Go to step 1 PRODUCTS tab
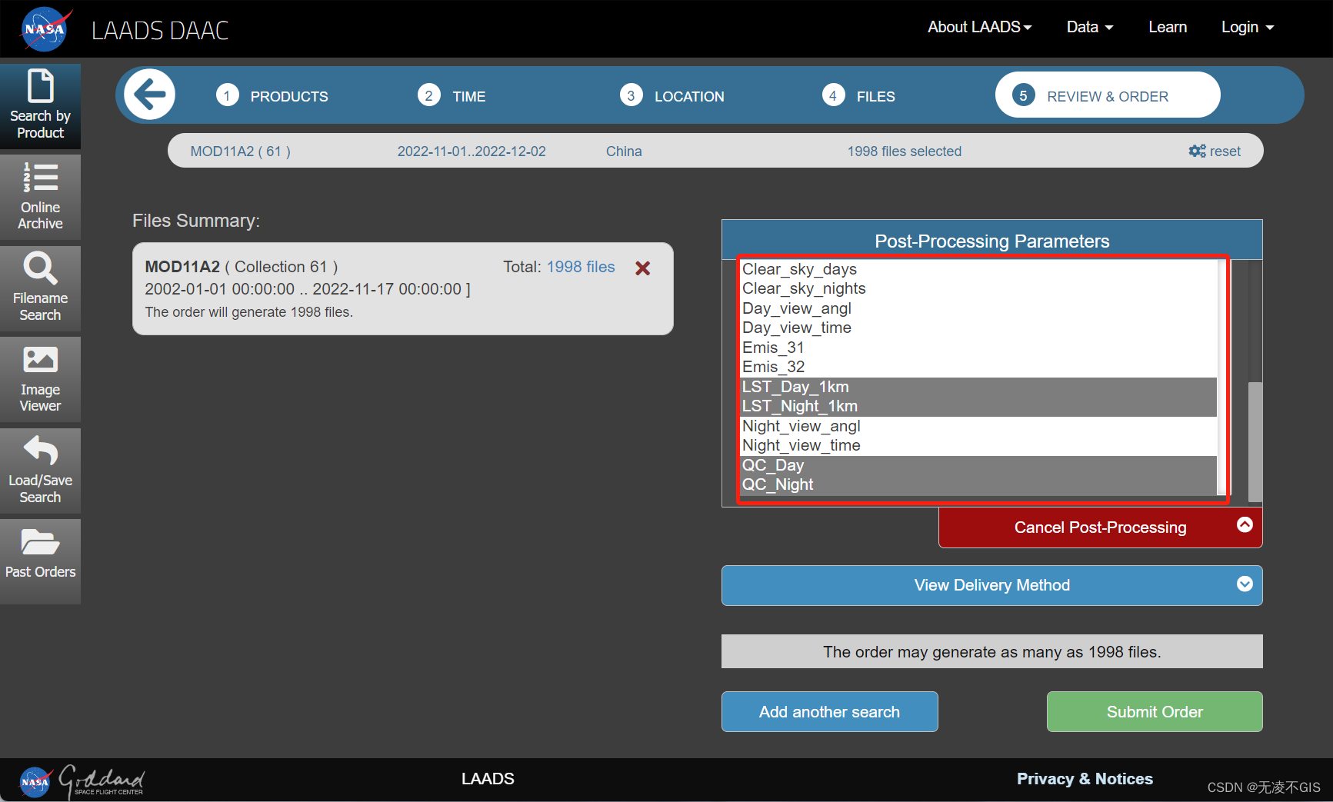 point(272,95)
